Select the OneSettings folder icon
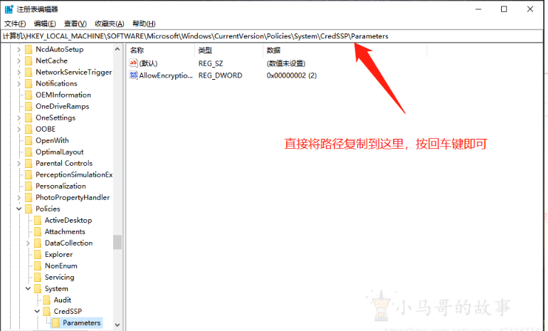Viewport: 548px width, 331px height. pos(28,117)
